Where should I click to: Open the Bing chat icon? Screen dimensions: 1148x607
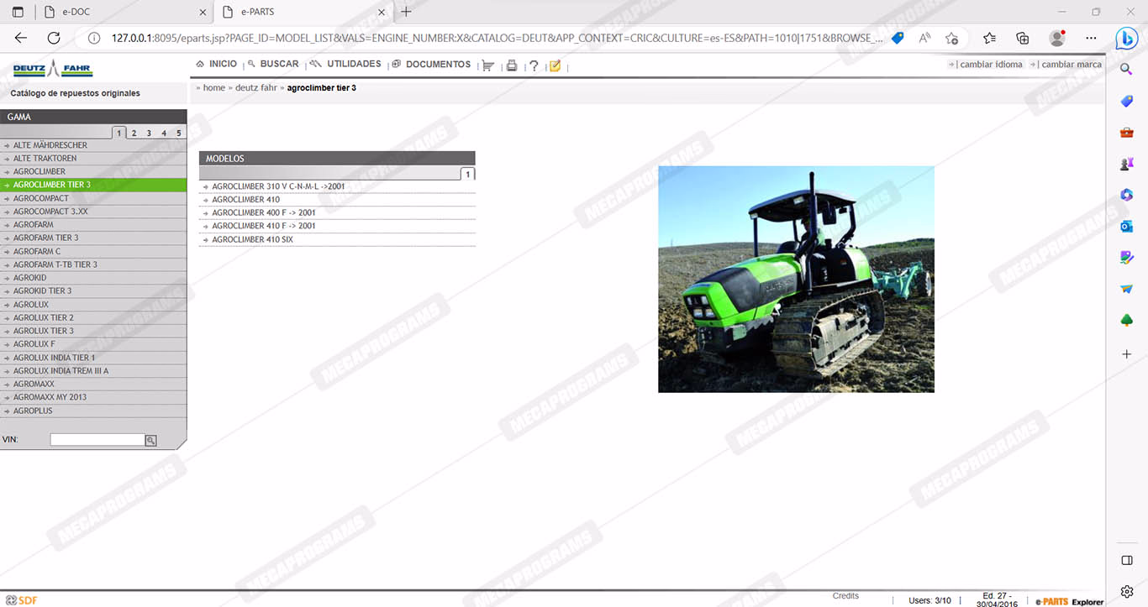click(1127, 39)
